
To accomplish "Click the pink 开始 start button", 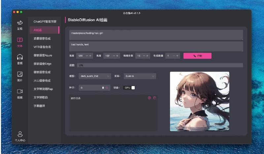I will point(197,56).
